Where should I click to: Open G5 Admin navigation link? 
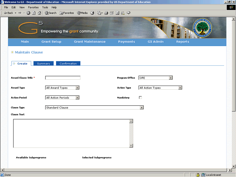(156, 42)
